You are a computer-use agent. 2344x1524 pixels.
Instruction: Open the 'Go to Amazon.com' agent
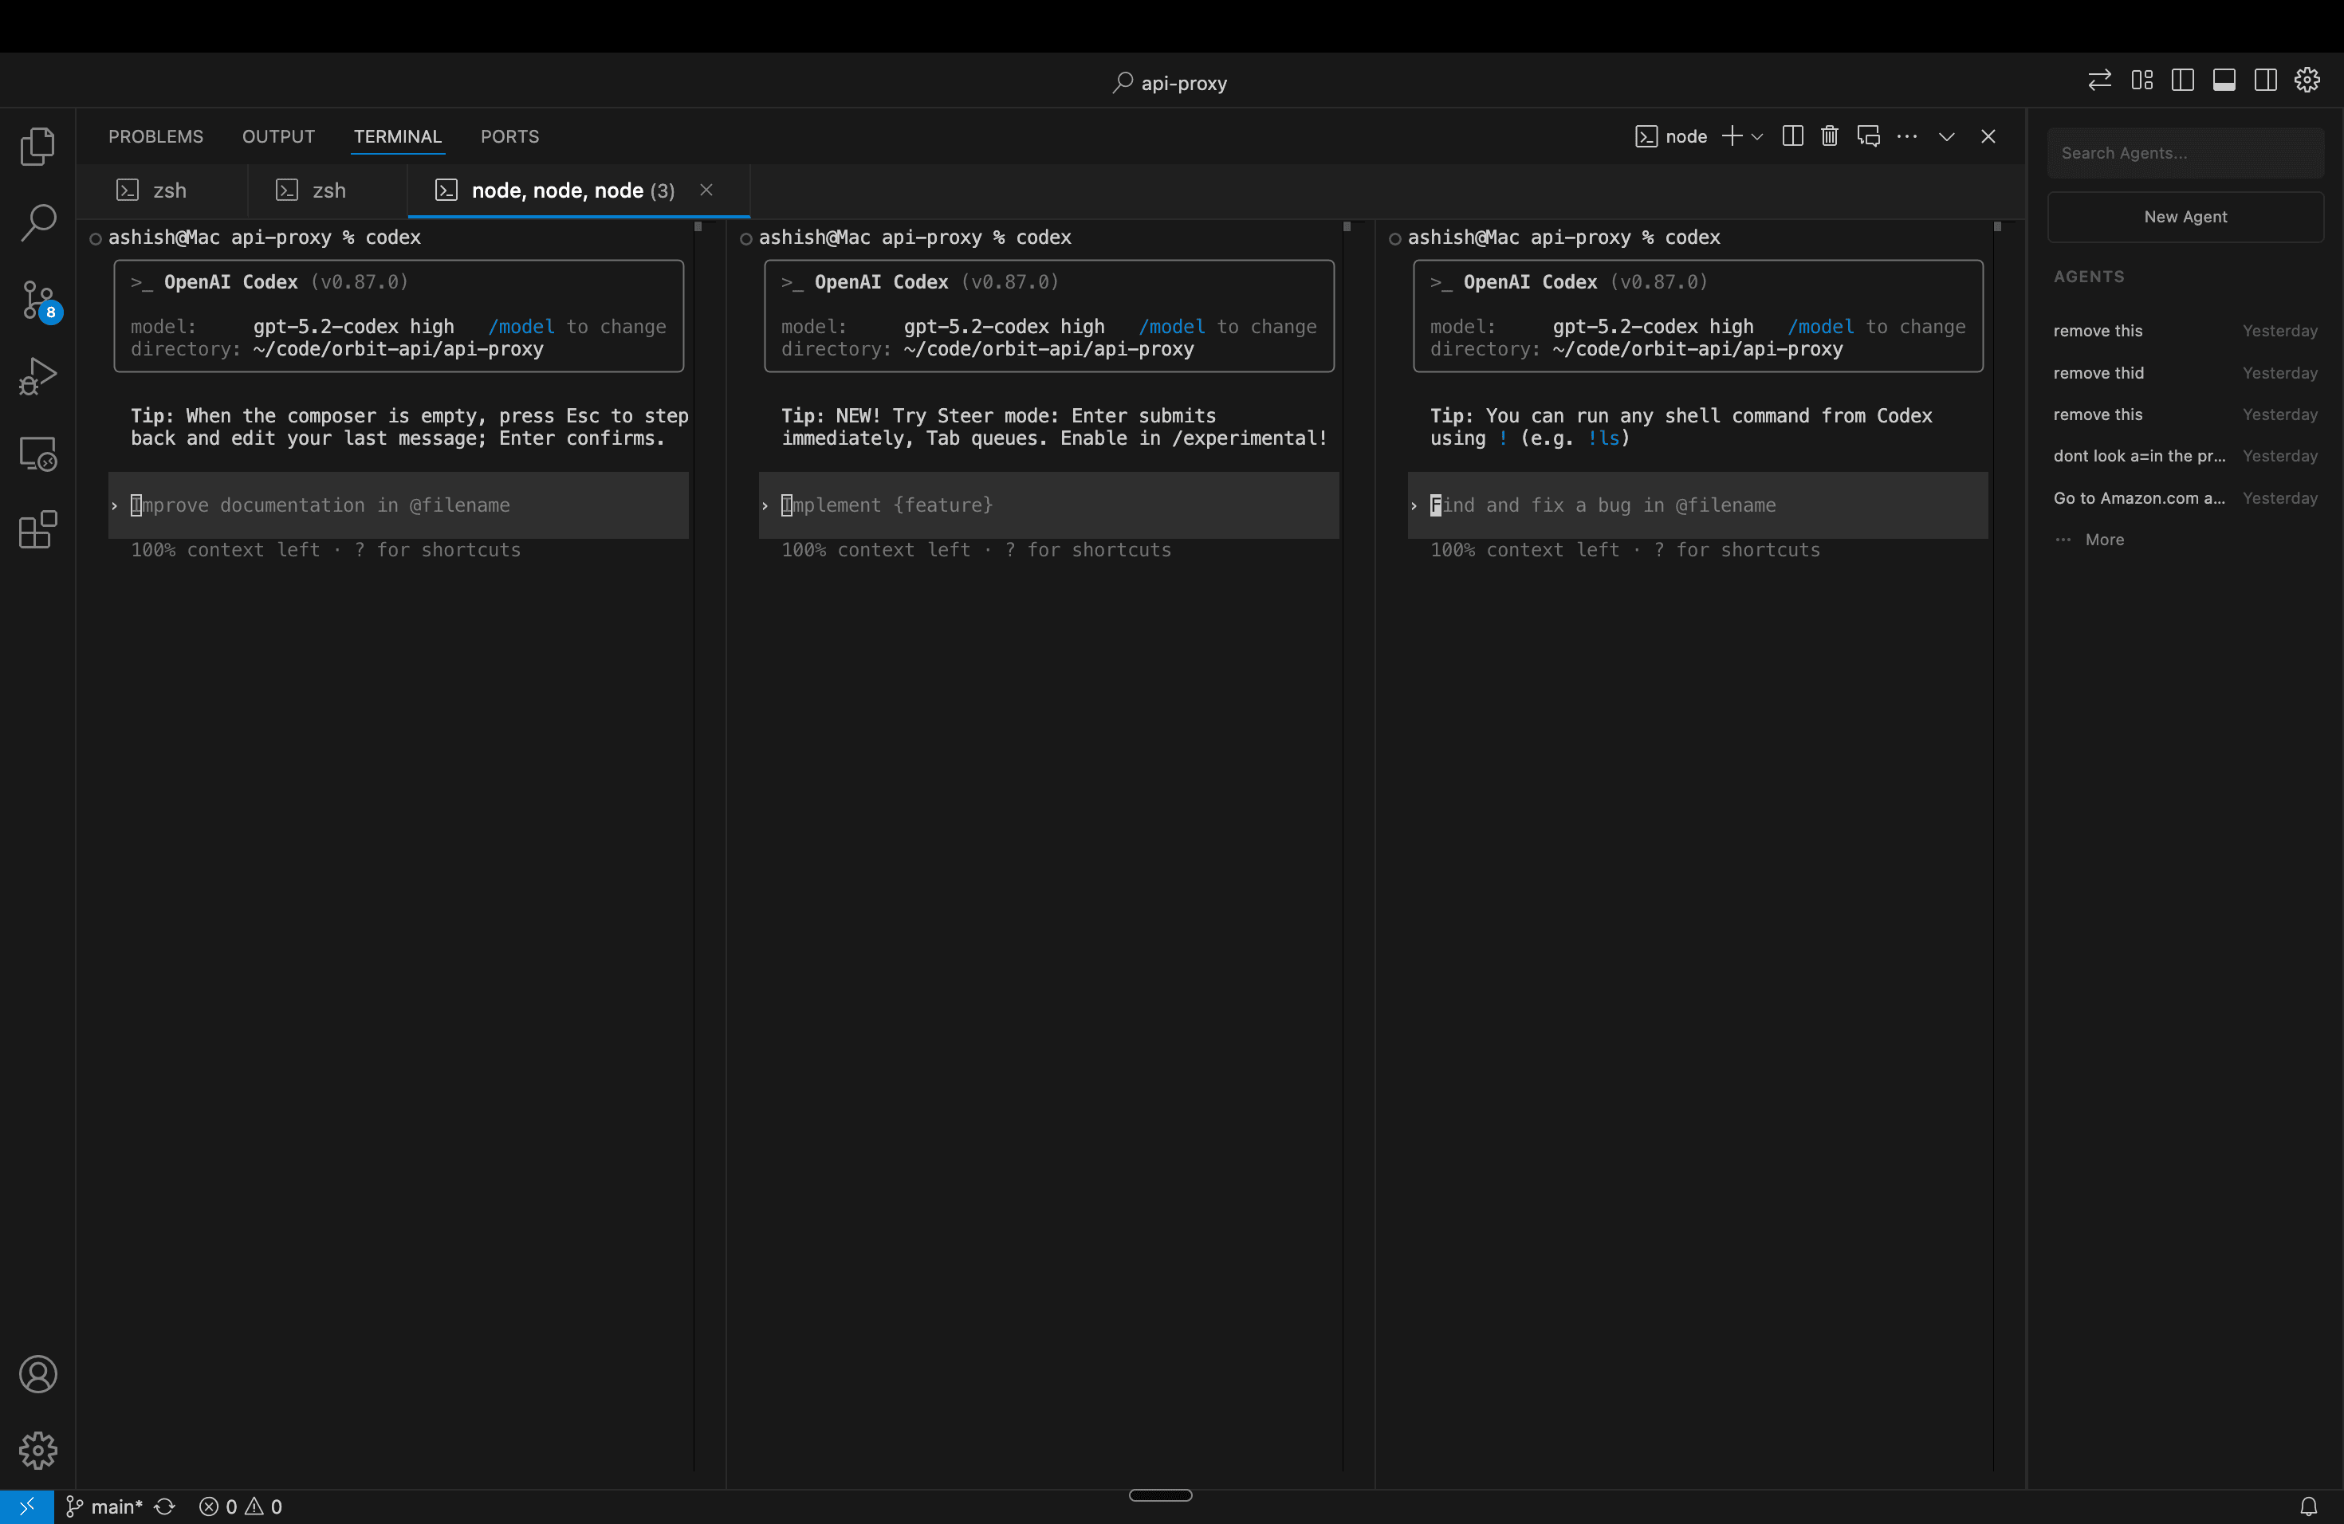click(x=2138, y=498)
